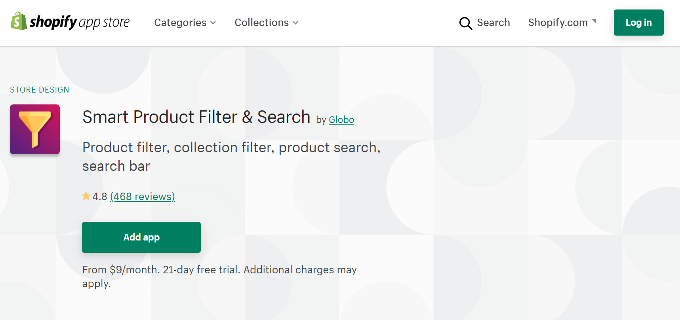The image size is (680, 320).
Task: Open the Globo developer link
Action: (x=341, y=119)
